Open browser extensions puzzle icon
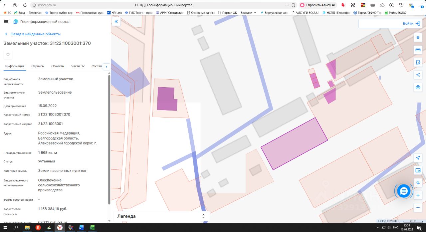 [x=382, y=5]
